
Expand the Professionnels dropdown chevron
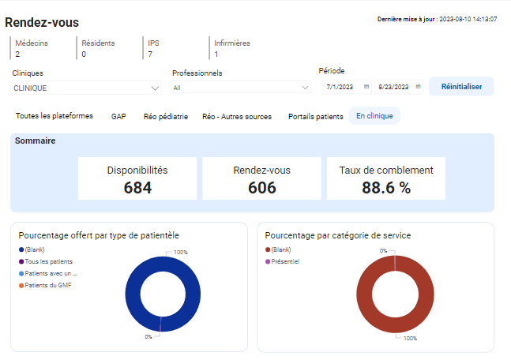point(305,88)
